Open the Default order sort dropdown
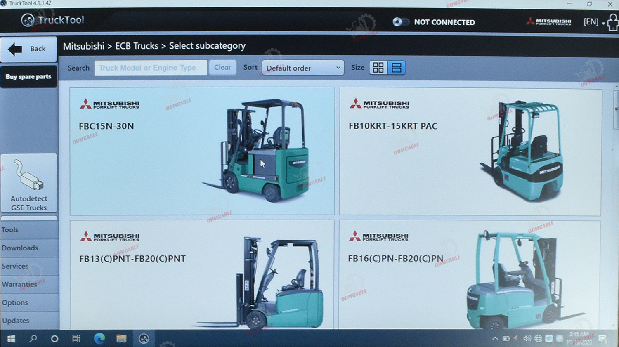 pyautogui.click(x=303, y=68)
